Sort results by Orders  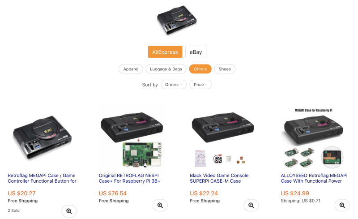174,85
